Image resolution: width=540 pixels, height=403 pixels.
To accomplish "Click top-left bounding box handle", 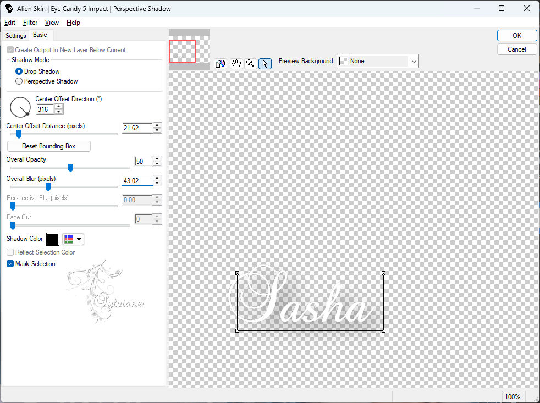I will tap(238, 273).
